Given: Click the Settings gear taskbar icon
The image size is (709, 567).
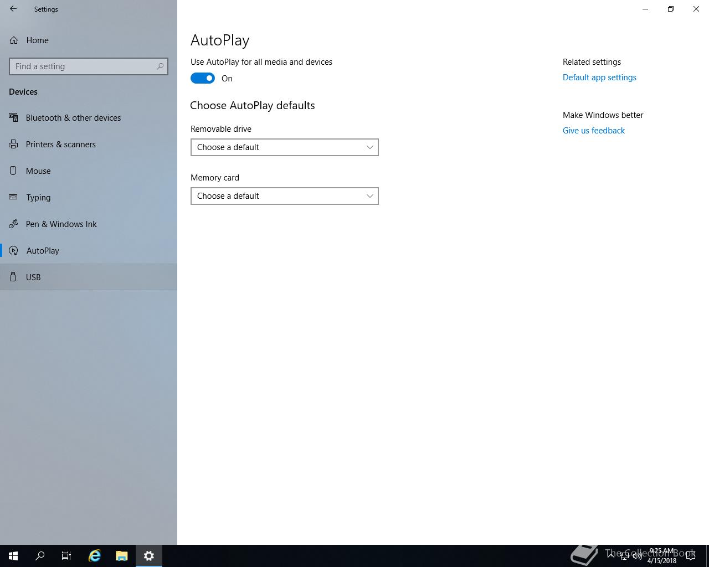Looking at the screenshot, I should tap(149, 556).
